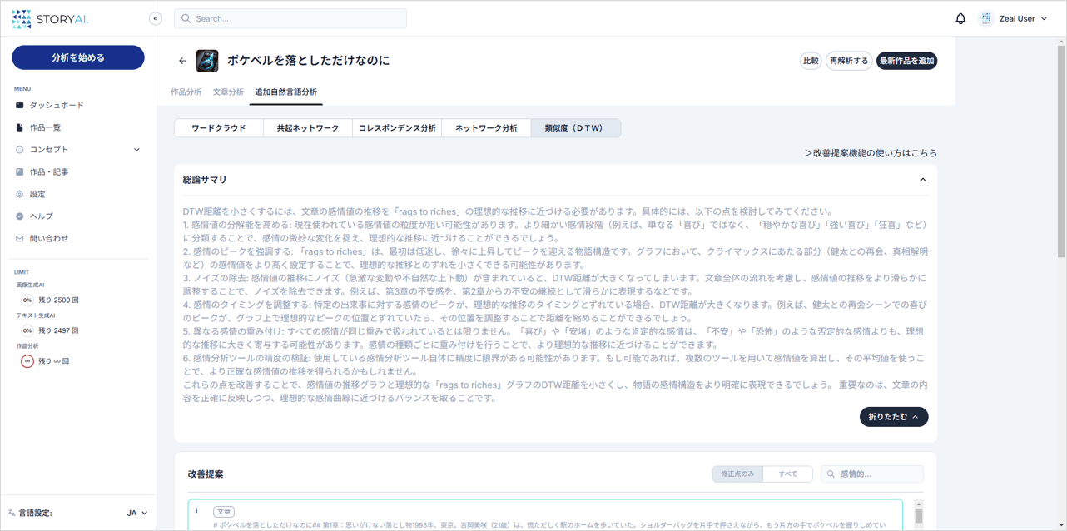The image size is (1067, 531).
Task: Select 修正点のみ filter toggle
Action: click(x=737, y=474)
